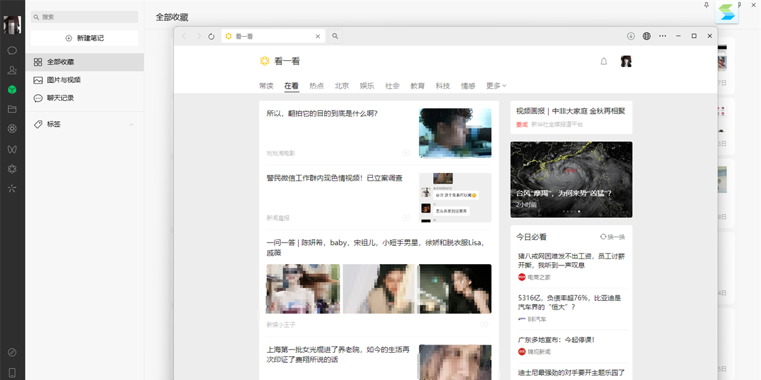Click the green Favorites cube icon
This screenshot has width=761, height=380.
(x=12, y=89)
